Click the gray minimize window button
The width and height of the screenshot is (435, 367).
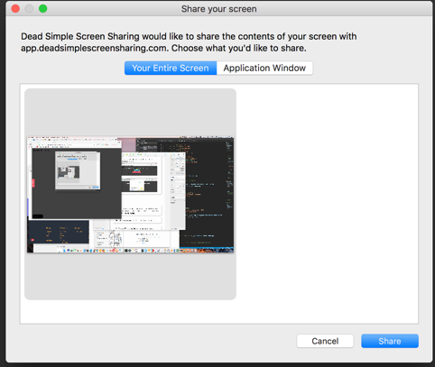[x=29, y=9]
